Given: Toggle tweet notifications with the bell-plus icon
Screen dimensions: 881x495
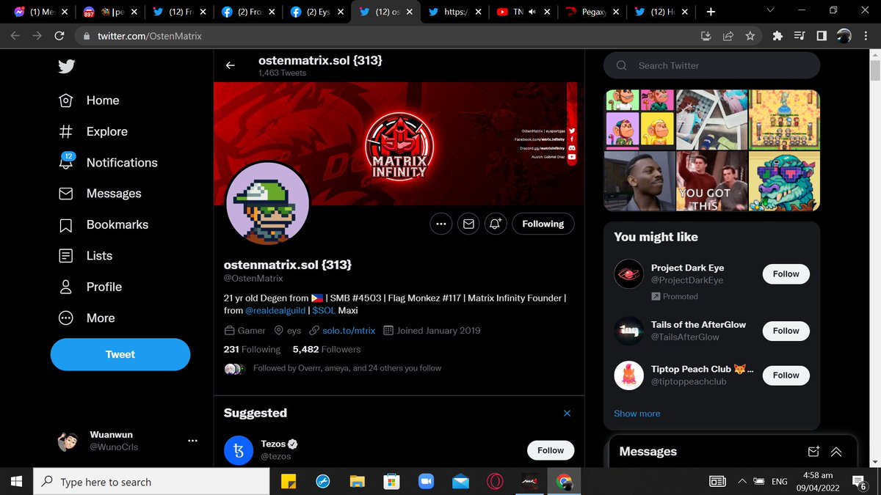Looking at the screenshot, I should click(495, 224).
